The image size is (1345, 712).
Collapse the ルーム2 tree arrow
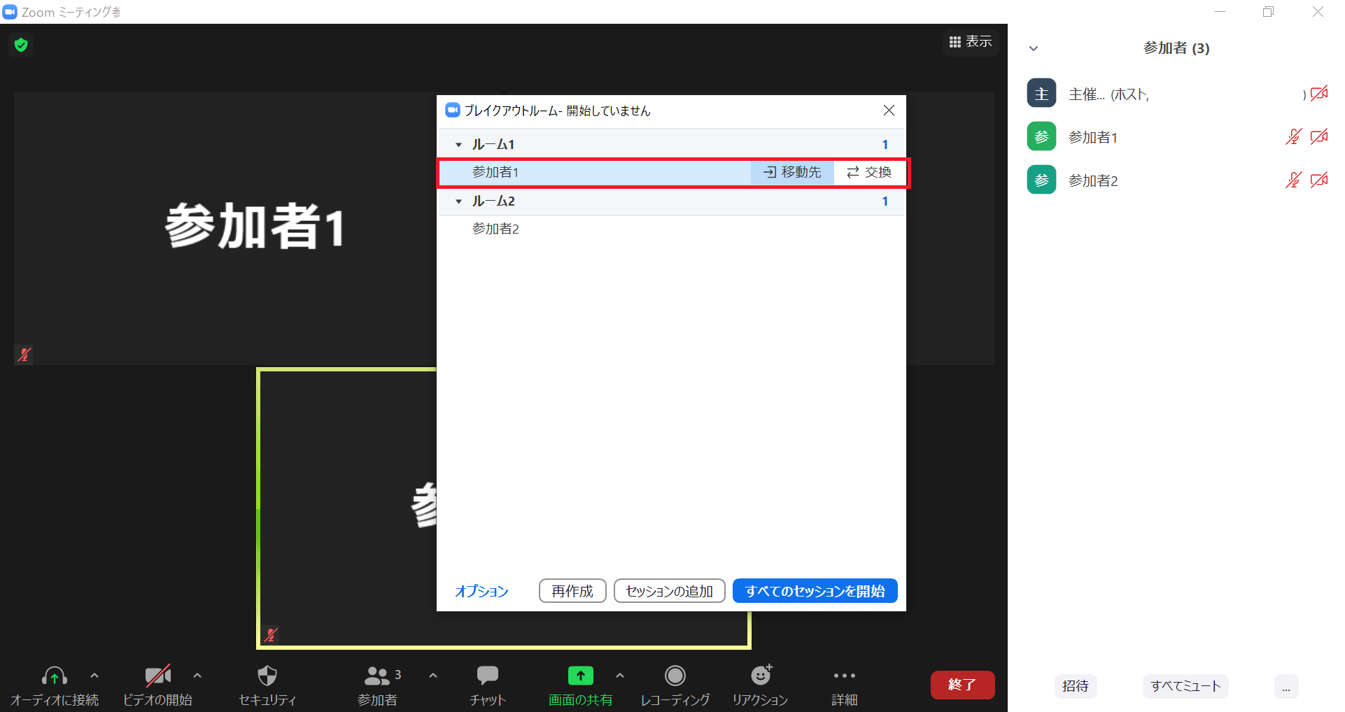click(x=458, y=201)
